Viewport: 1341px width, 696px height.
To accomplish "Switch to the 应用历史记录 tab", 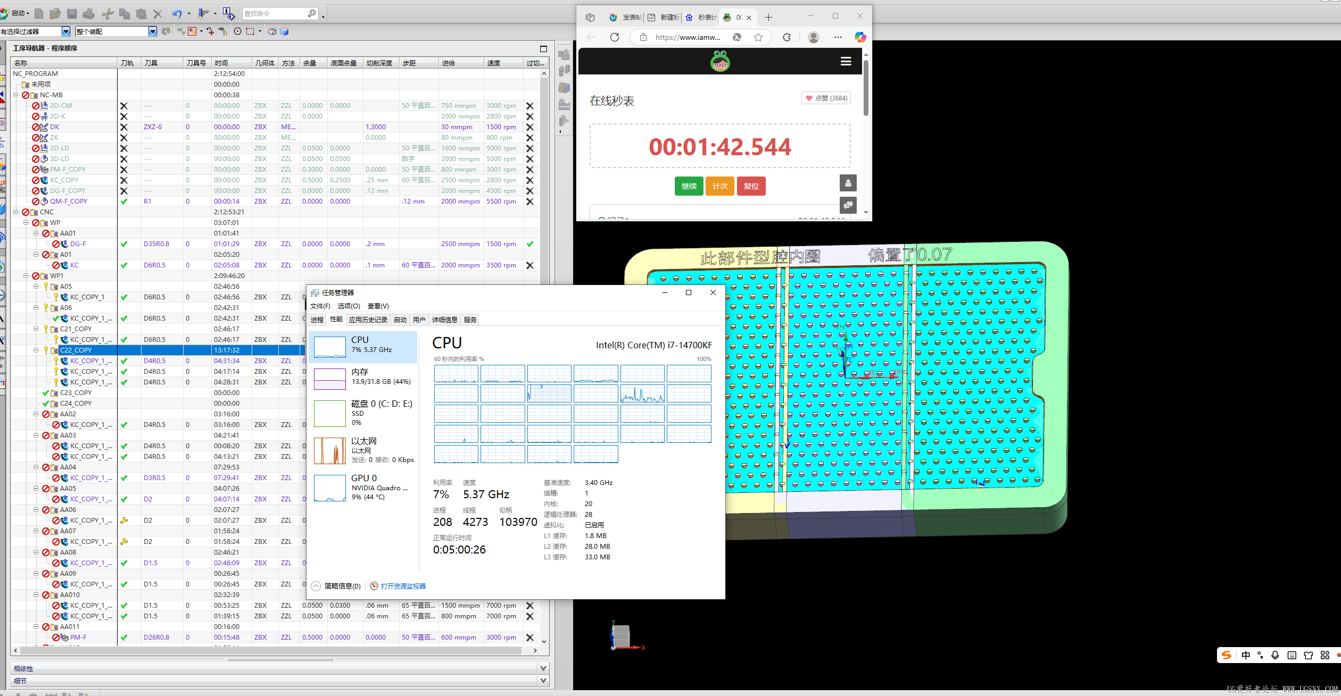I will click(368, 320).
